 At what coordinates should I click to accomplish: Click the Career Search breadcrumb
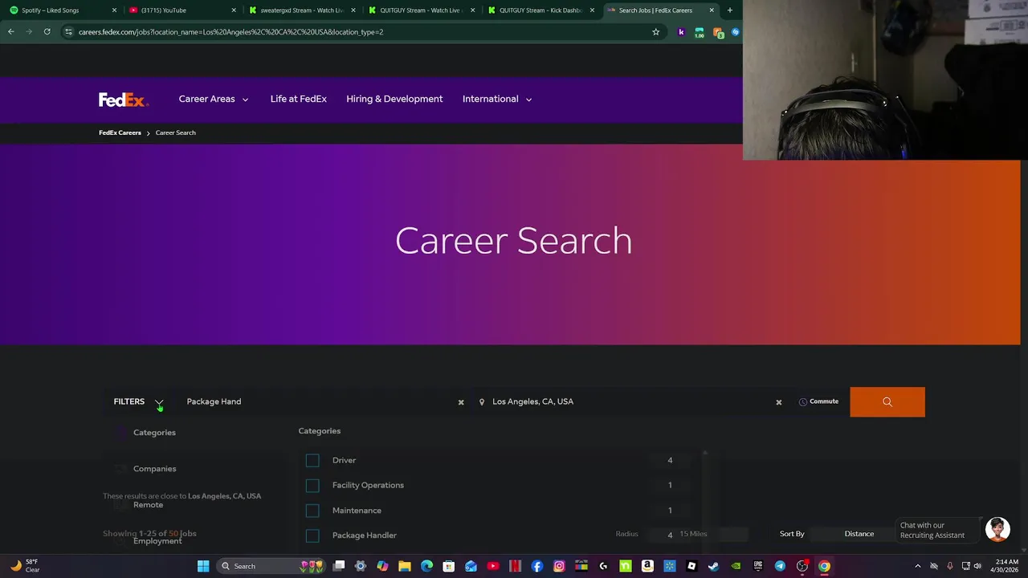pyautogui.click(x=175, y=132)
